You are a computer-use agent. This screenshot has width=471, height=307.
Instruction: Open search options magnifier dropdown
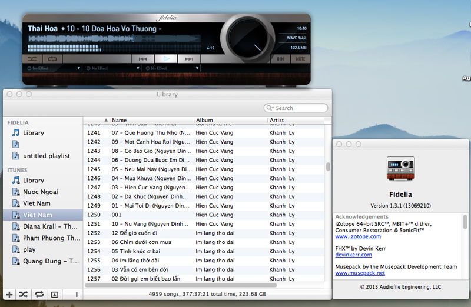270,108
